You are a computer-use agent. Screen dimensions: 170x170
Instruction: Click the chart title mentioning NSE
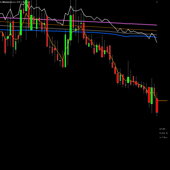pos(15,2)
